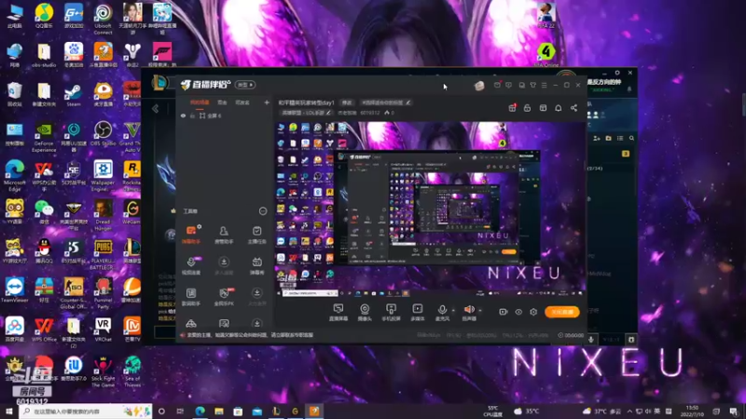Click the user avatar in streaming app title bar
Image resolution: width=746 pixels, height=419 pixels.
(479, 86)
